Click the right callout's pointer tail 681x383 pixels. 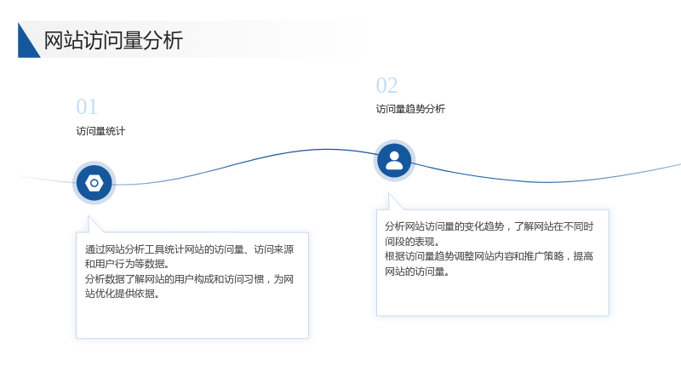(x=395, y=202)
